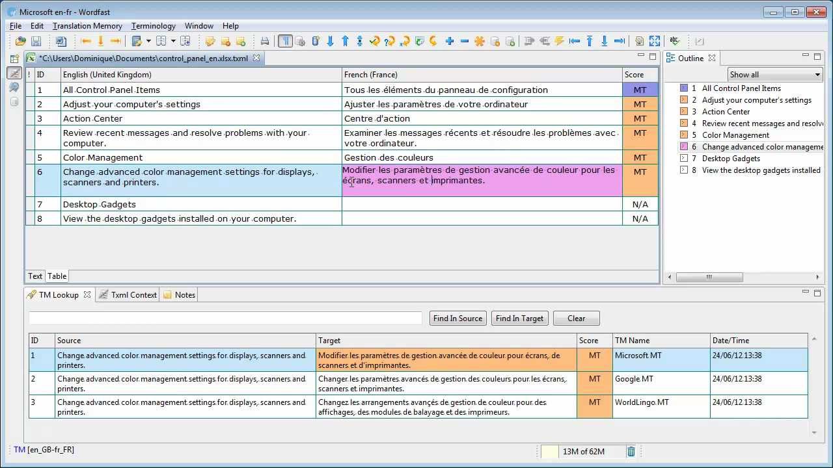Click the TM Lookup search input field
Screen dimensions: 833x468
click(x=225, y=318)
